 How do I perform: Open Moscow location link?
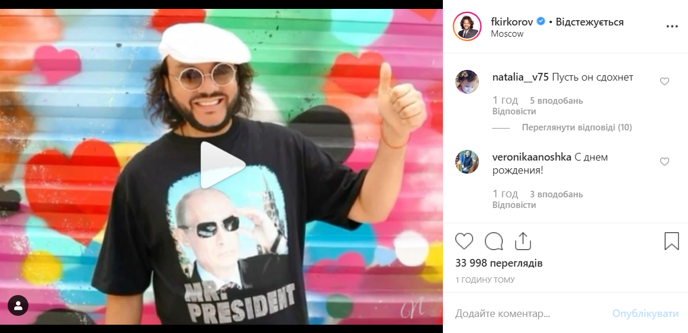(x=507, y=34)
